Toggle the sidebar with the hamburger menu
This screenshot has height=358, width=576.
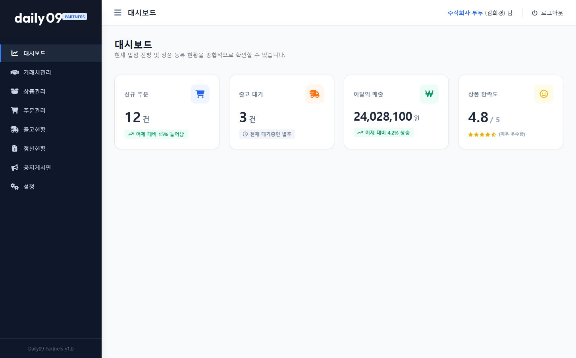coord(118,12)
